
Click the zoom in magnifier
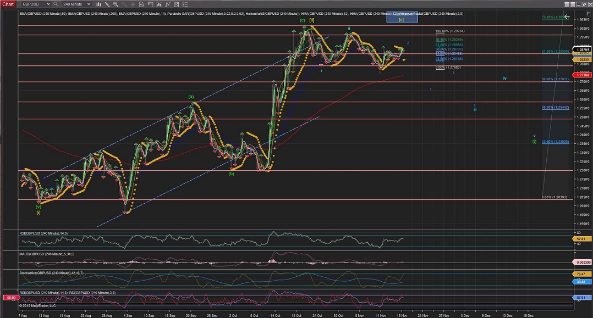tap(116, 4)
